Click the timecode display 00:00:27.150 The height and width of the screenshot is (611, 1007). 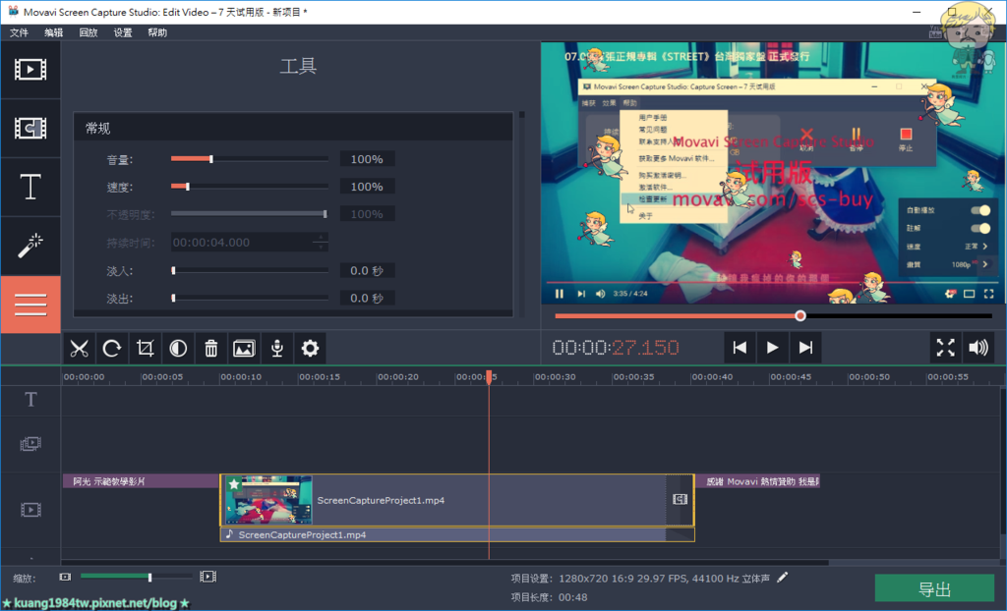tap(616, 348)
